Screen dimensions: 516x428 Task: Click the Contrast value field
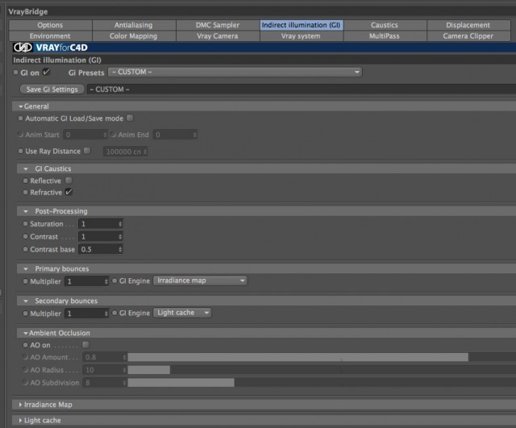98,236
